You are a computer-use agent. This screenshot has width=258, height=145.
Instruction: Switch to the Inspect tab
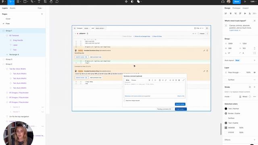(x=246, y=8)
